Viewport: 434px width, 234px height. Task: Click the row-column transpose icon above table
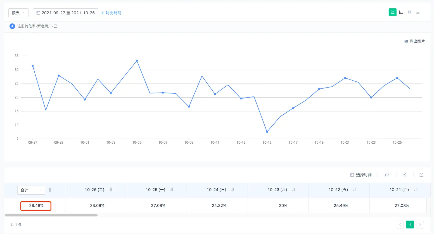[x=387, y=175]
